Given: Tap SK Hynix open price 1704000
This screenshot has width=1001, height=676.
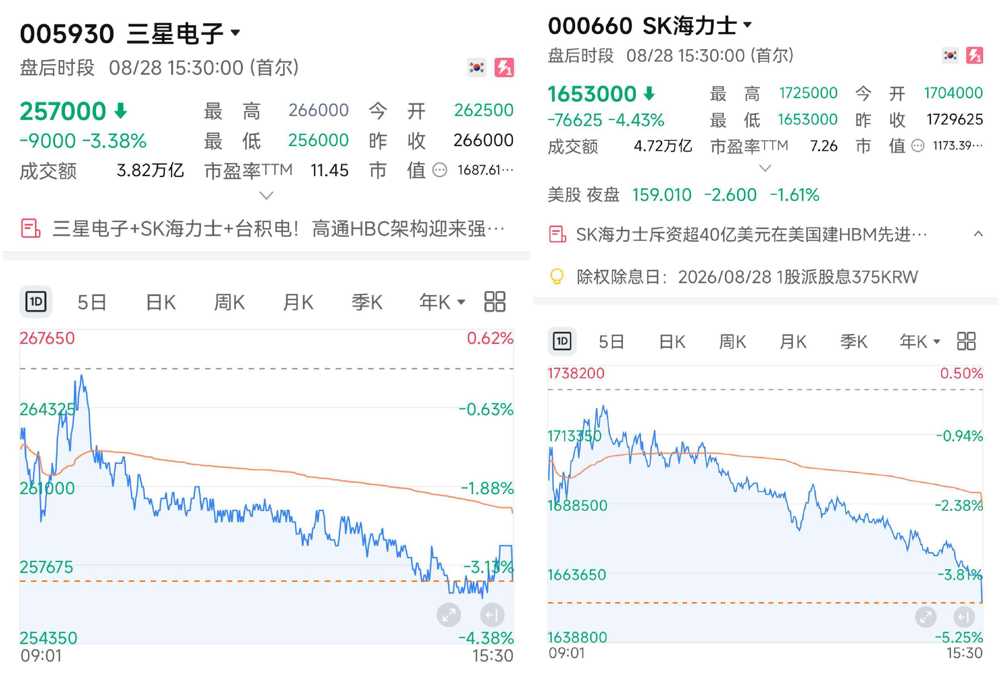Looking at the screenshot, I should tap(954, 93).
